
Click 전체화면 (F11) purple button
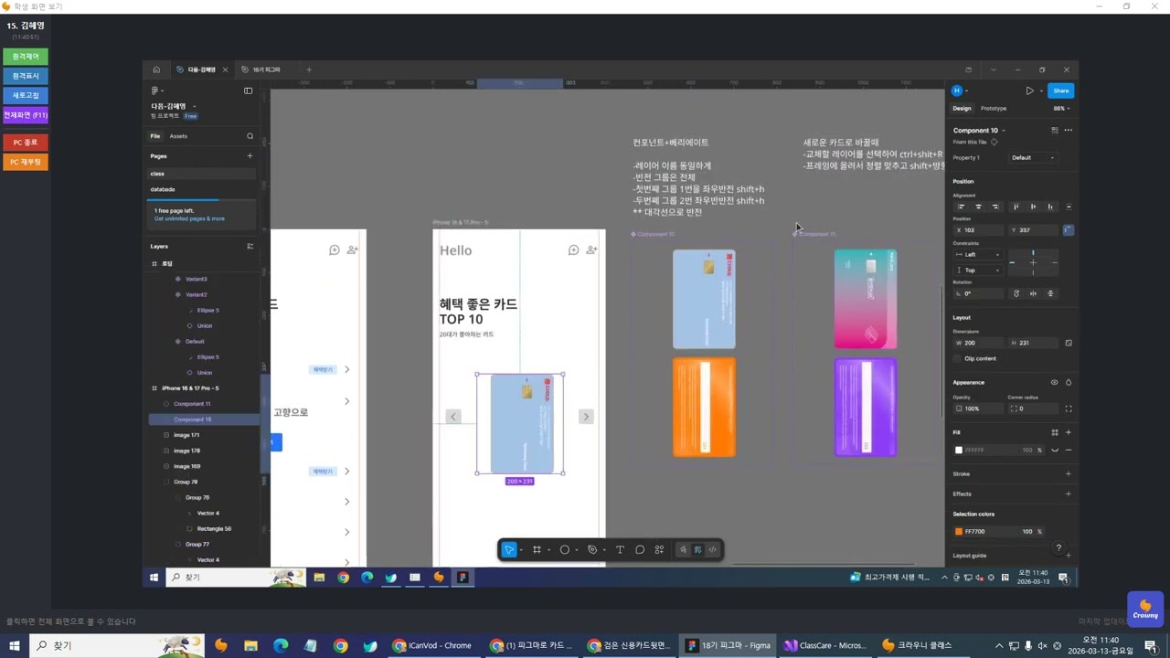(x=26, y=115)
